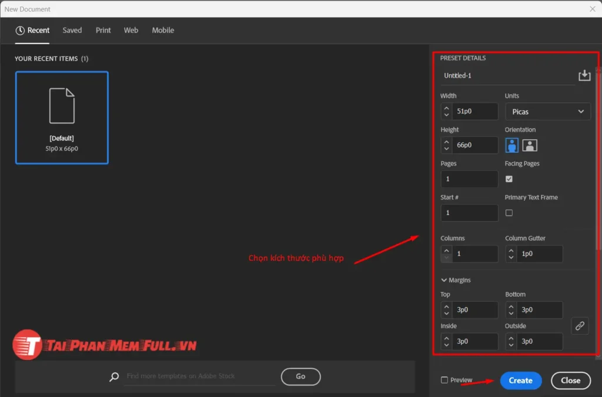Select the landscape orientation icon
This screenshot has height=397, width=602.
(x=530, y=145)
